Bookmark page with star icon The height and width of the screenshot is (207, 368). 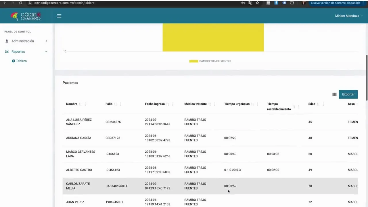click(257, 3)
